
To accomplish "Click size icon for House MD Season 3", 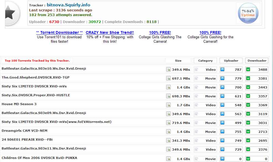I will [168, 105].
